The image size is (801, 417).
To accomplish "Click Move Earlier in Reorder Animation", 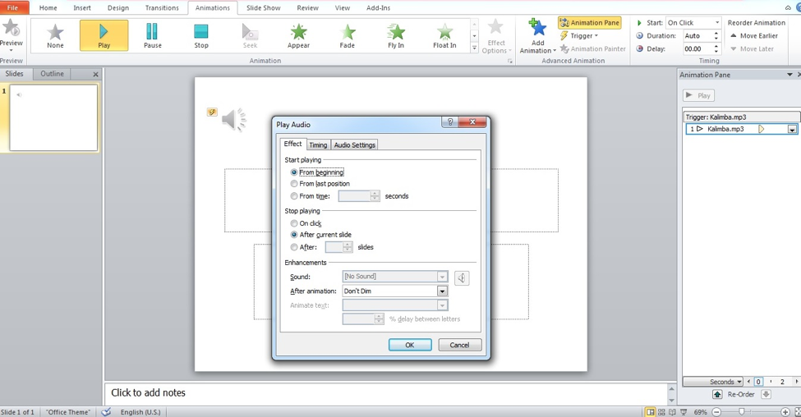I will click(x=754, y=36).
